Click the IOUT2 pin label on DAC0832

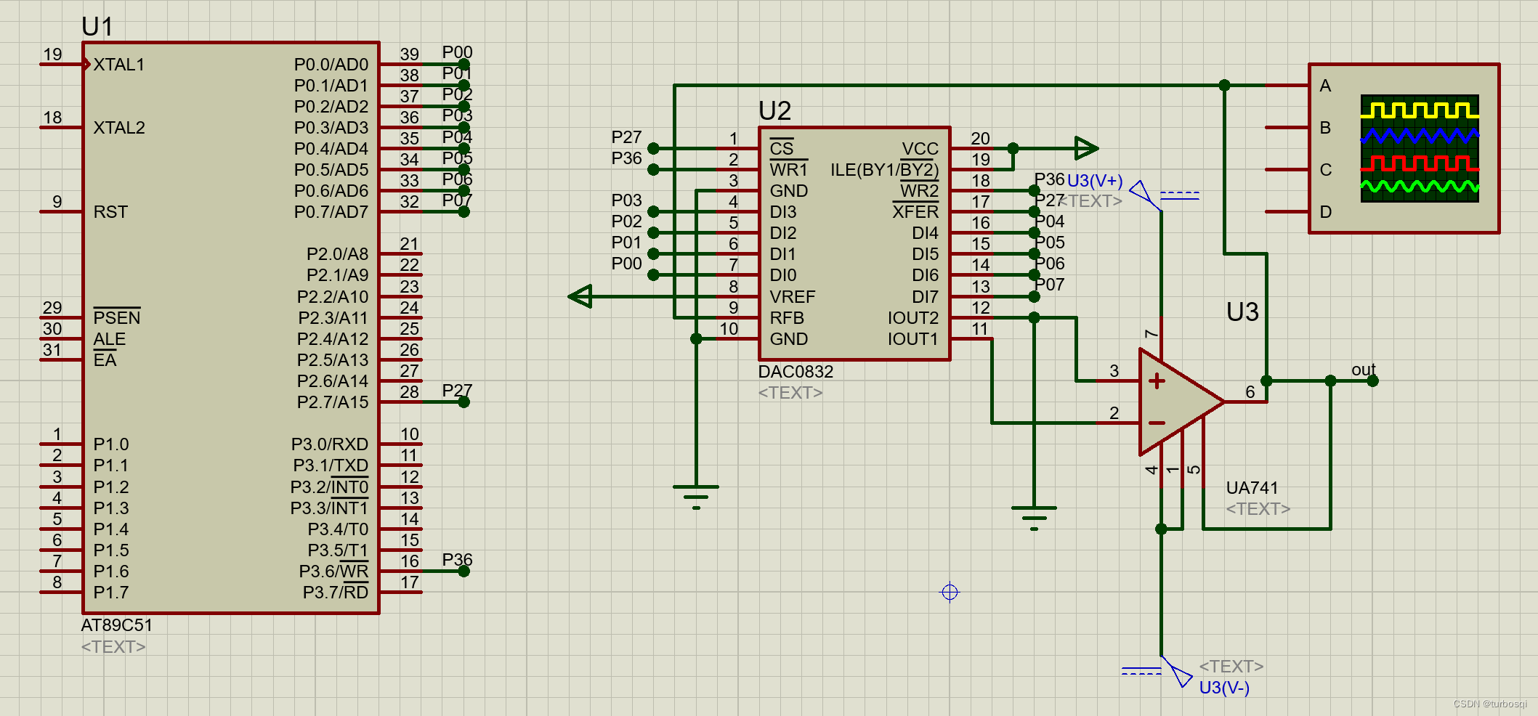coord(913,318)
